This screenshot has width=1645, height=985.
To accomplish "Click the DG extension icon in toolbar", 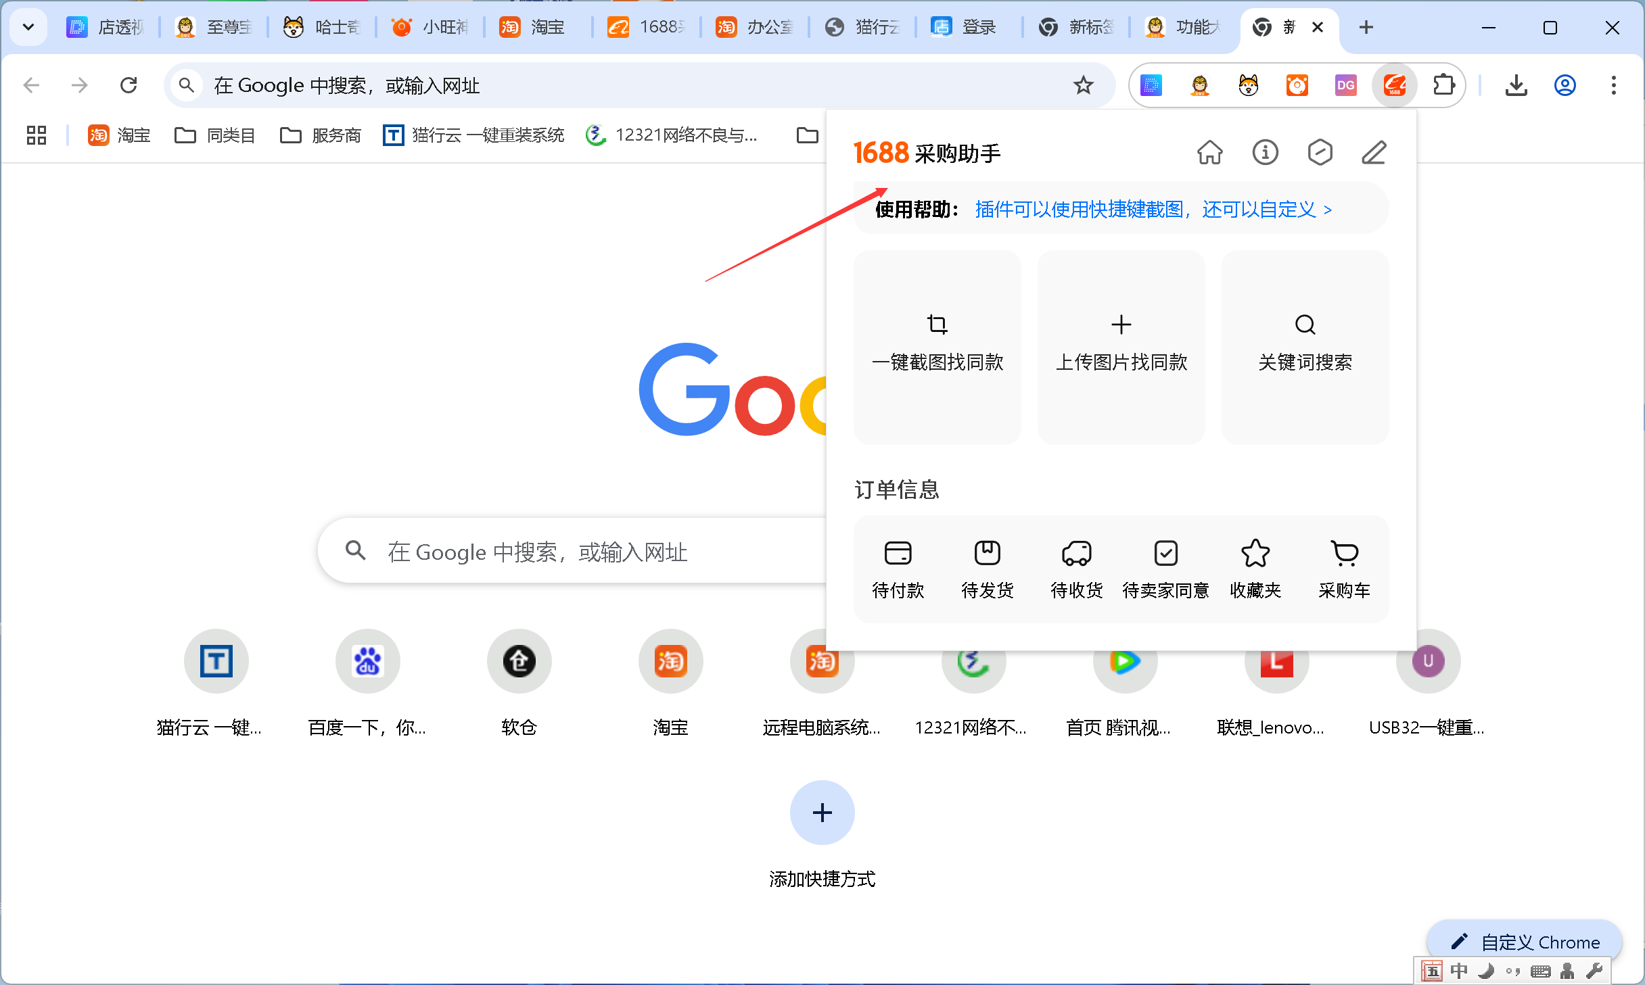I will [1346, 85].
